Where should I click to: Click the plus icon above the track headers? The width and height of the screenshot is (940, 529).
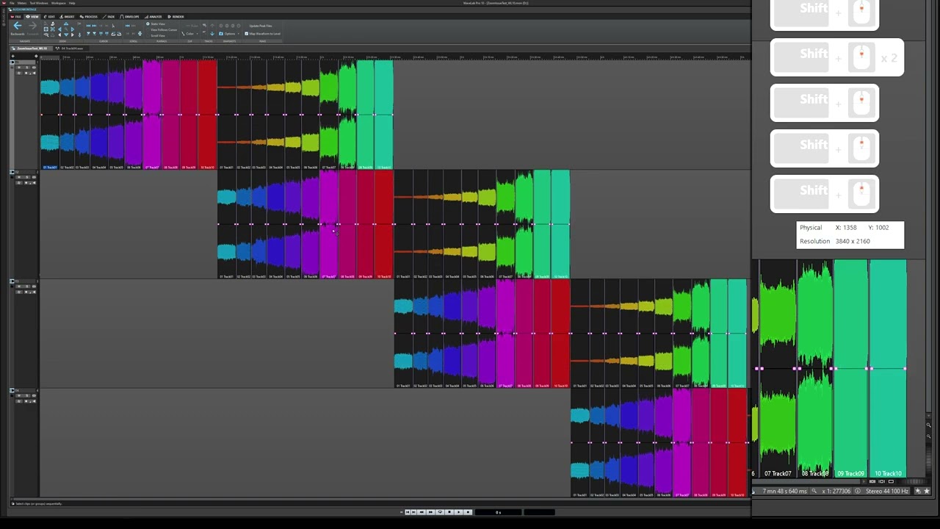point(13,57)
